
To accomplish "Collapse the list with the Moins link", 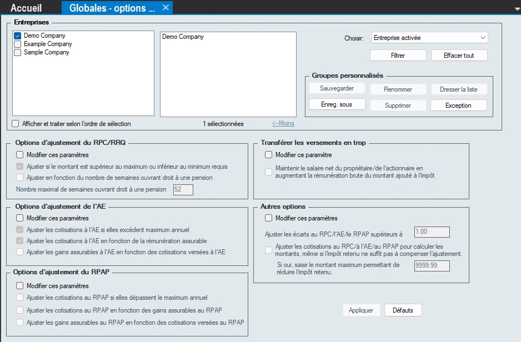I will pyautogui.click(x=283, y=124).
